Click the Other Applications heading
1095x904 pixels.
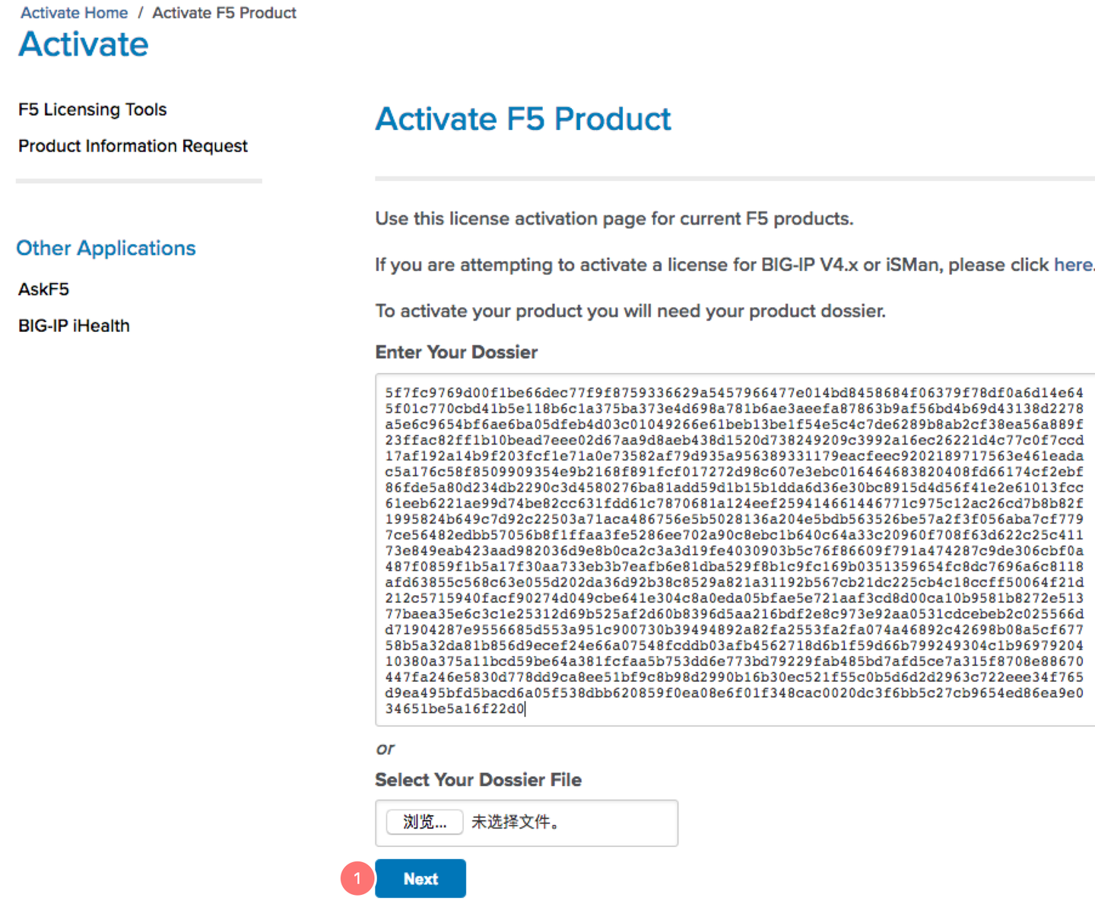(x=106, y=248)
